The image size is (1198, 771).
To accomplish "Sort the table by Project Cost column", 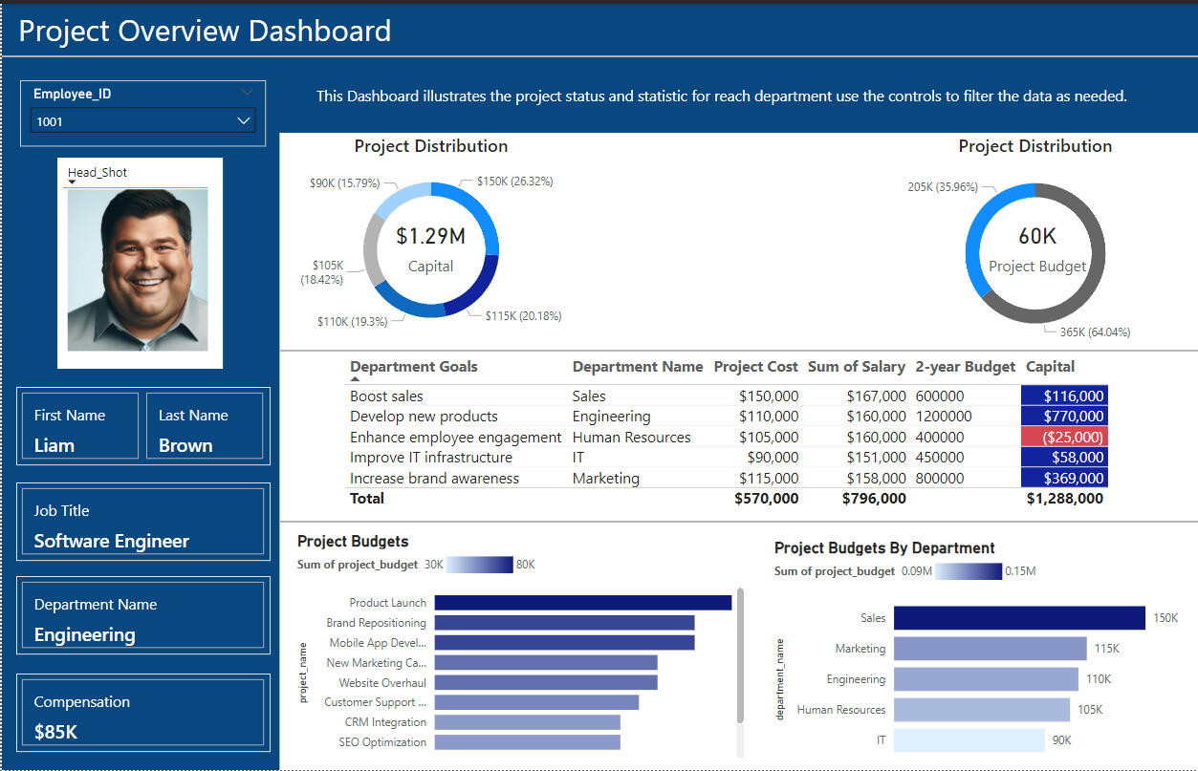I will click(x=756, y=367).
